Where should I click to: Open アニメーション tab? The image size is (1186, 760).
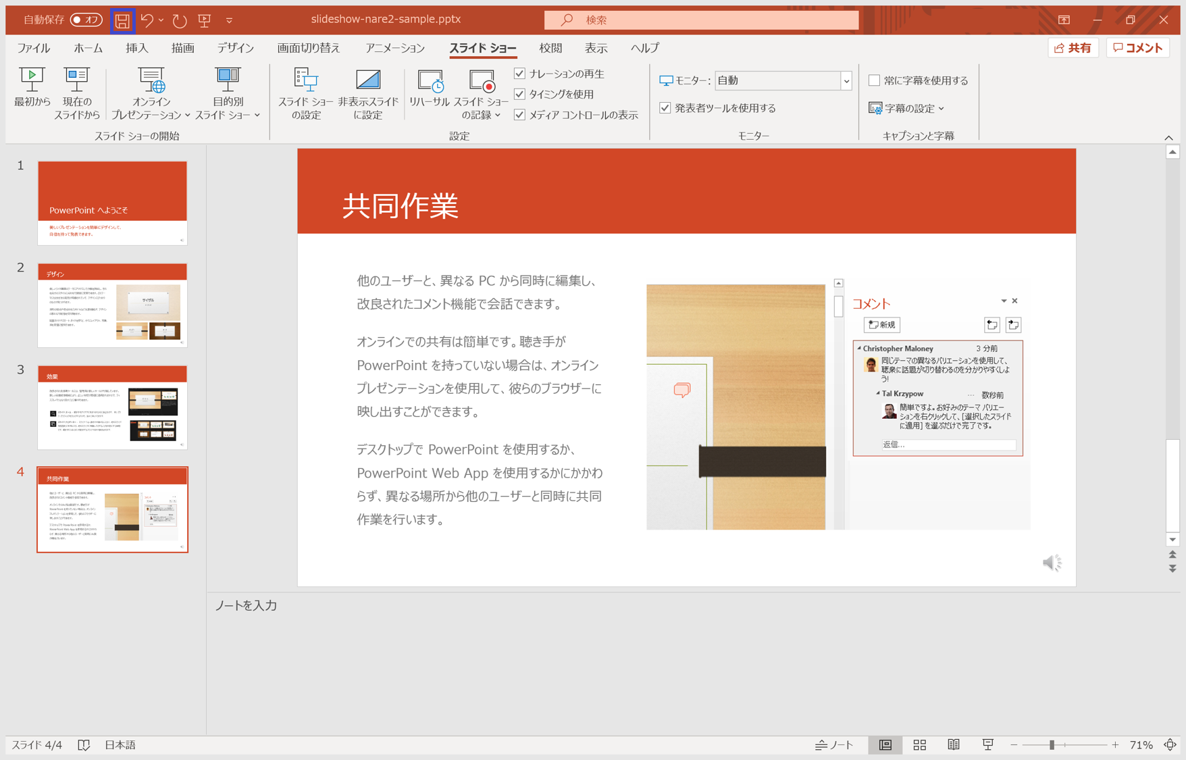(395, 48)
